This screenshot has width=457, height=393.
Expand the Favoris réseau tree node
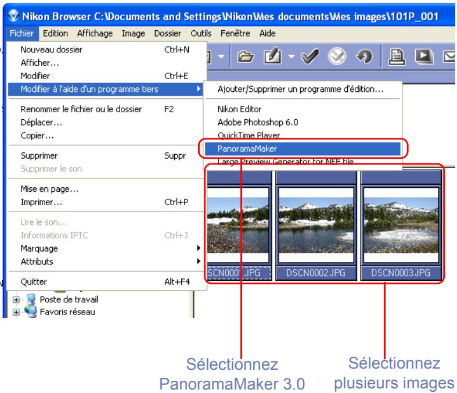point(16,312)
